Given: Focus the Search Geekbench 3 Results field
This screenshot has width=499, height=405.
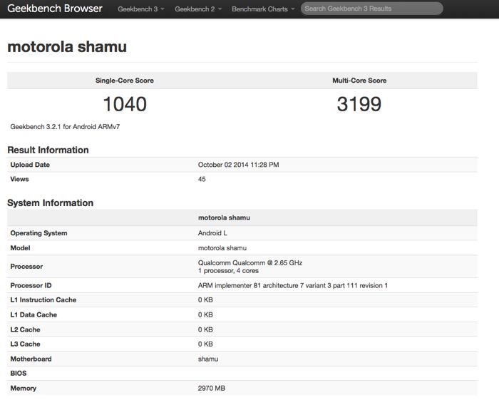Looking at the screenshot, I should [x=371, y=9].
